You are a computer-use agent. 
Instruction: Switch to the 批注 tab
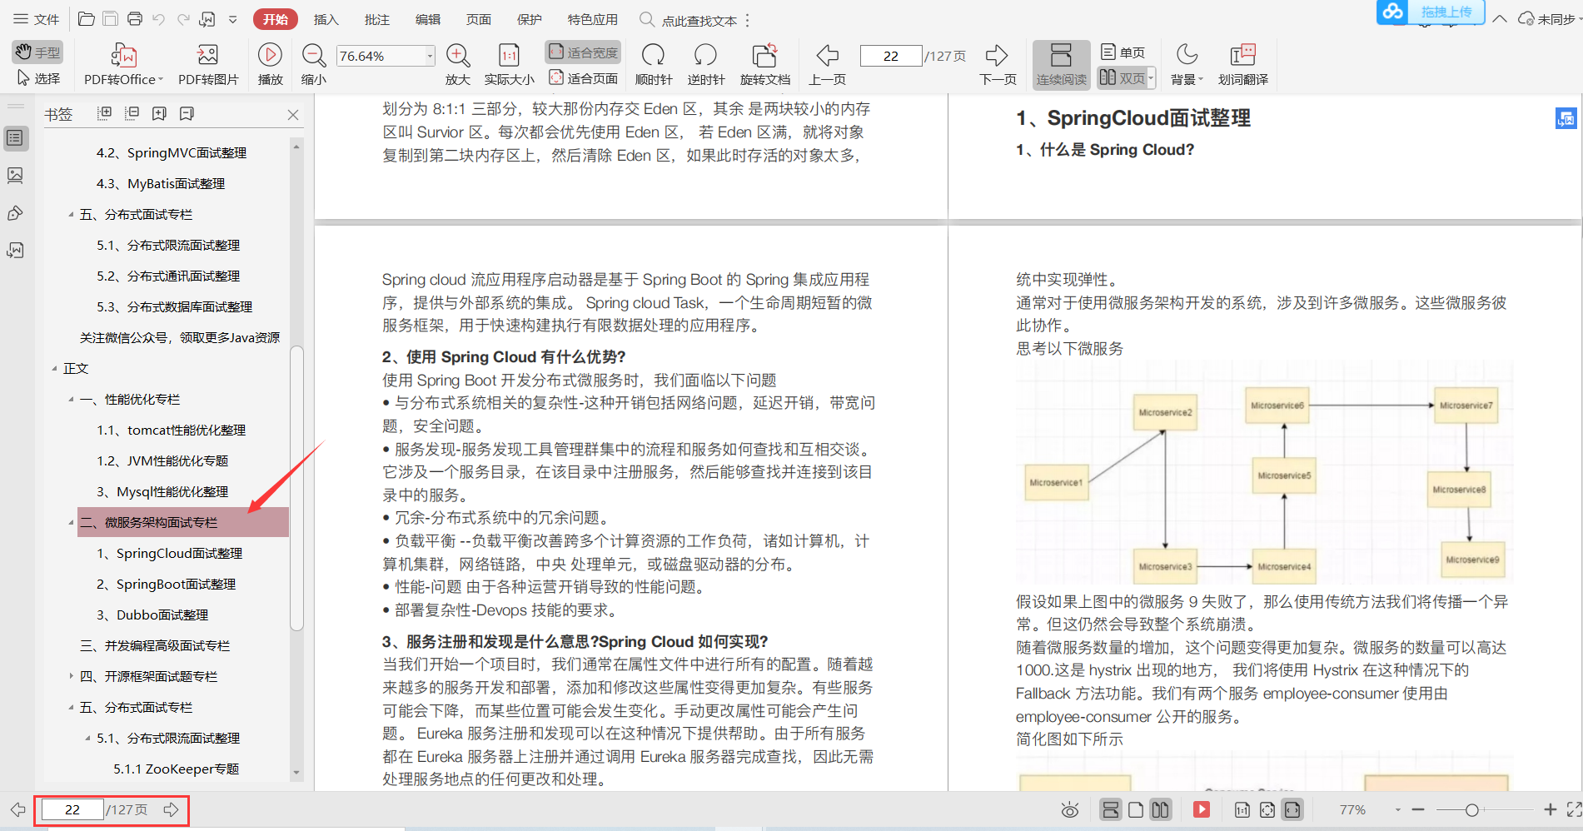point(376,19)
